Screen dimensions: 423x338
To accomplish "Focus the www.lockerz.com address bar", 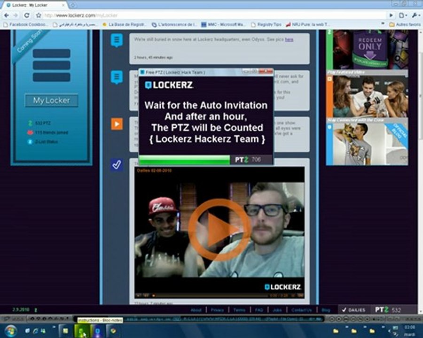I will 214,15.
